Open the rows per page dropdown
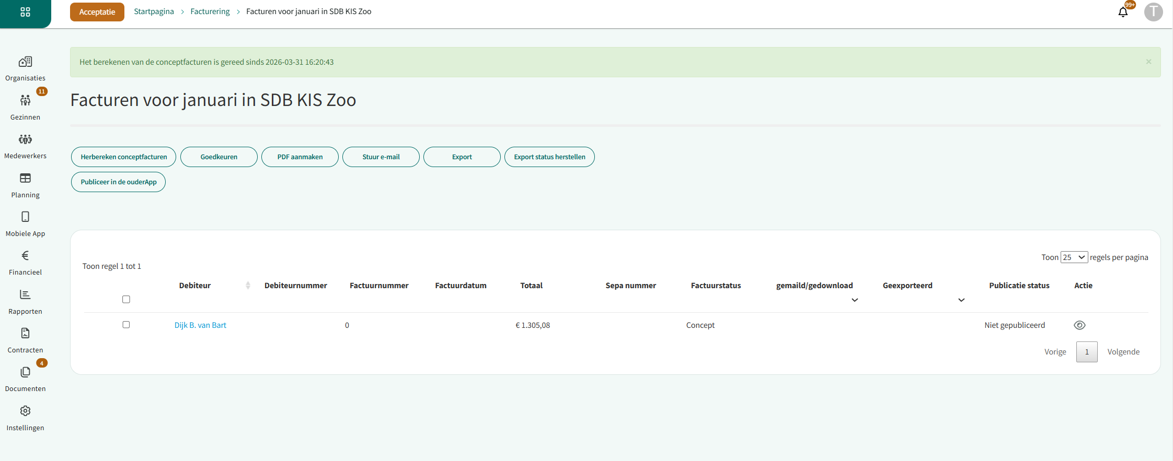Screen dimensions: 1173x461 point(1074,257)
